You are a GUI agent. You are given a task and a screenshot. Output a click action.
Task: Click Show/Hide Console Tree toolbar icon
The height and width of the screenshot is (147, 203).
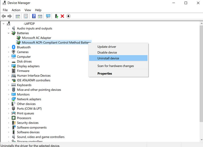click(x=18, y=16)
